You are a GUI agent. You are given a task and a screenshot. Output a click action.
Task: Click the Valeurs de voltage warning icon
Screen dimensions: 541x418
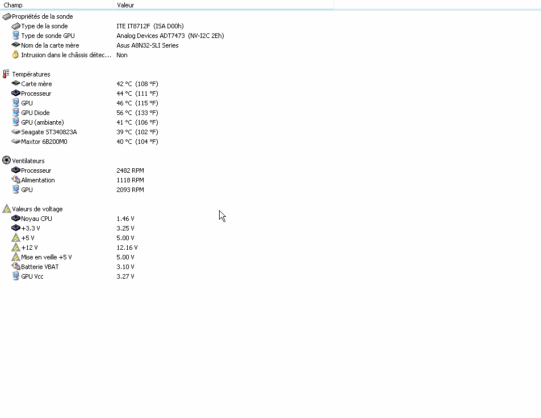coord(7,208)
